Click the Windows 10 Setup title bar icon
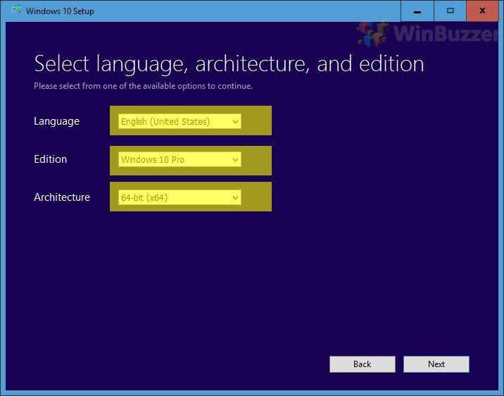This screenshot has width=504, height=396. click(16, 11)
